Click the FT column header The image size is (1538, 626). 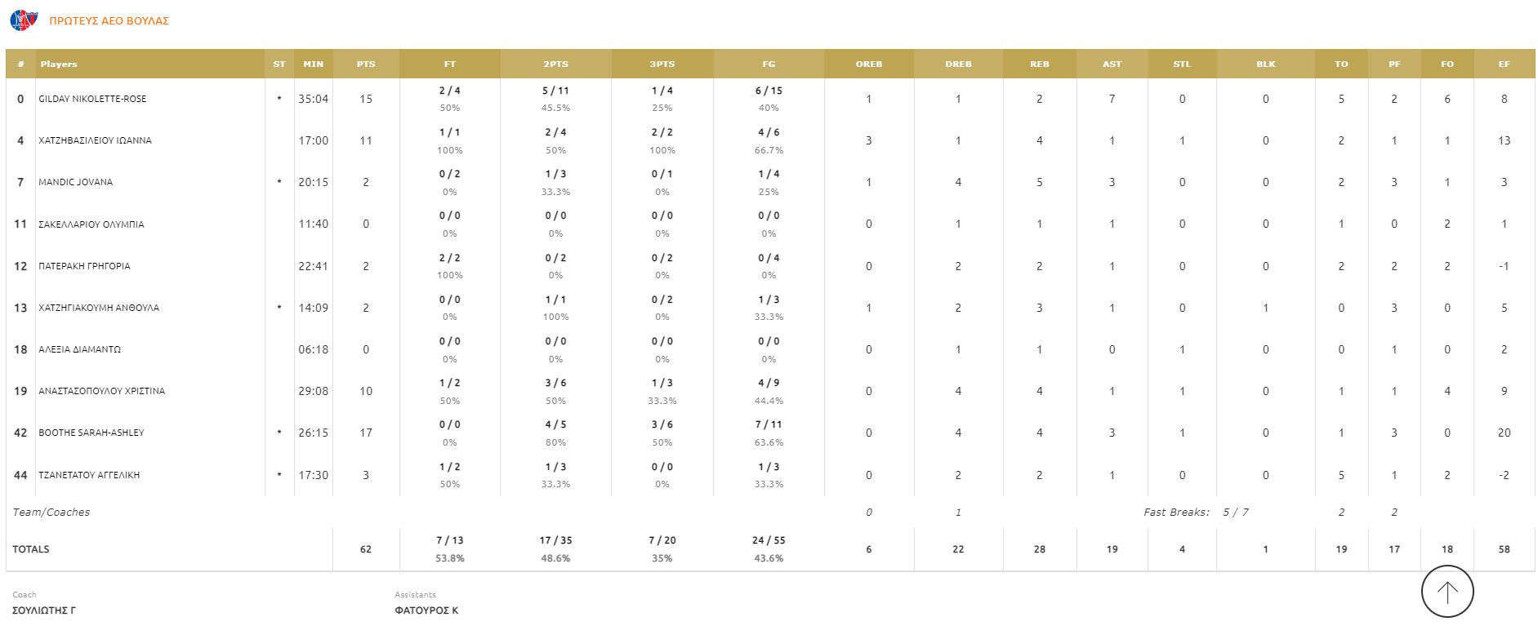tap(449, 64)
